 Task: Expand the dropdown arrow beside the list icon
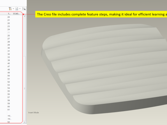click(x=20, y=9)
